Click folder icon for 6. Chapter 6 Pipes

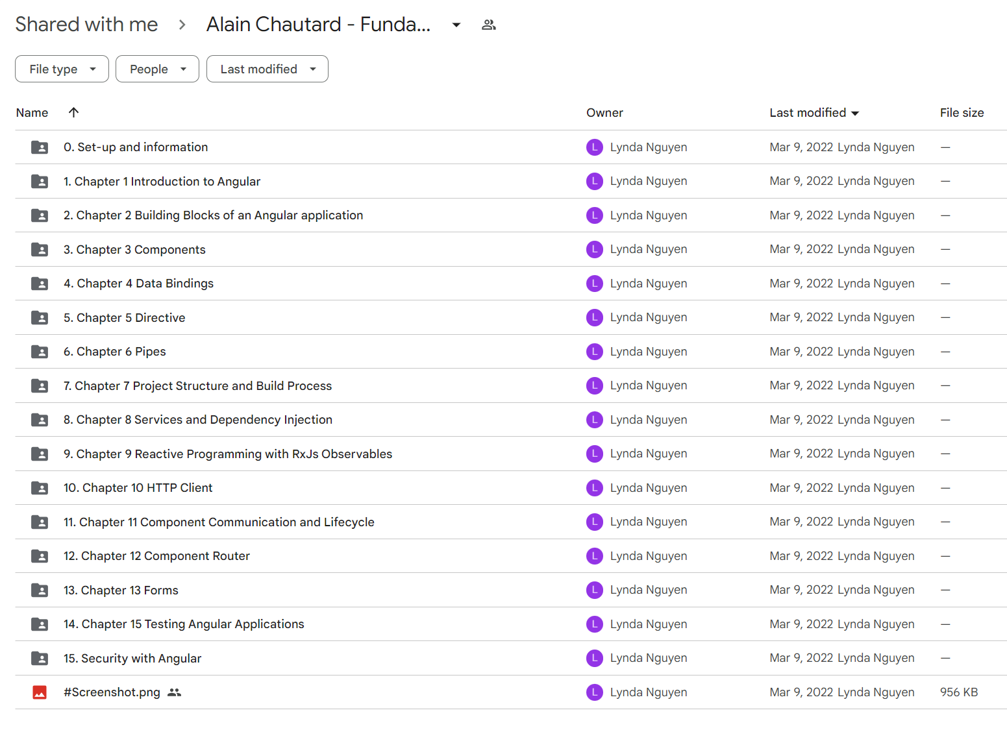click(x=40, y=352)
